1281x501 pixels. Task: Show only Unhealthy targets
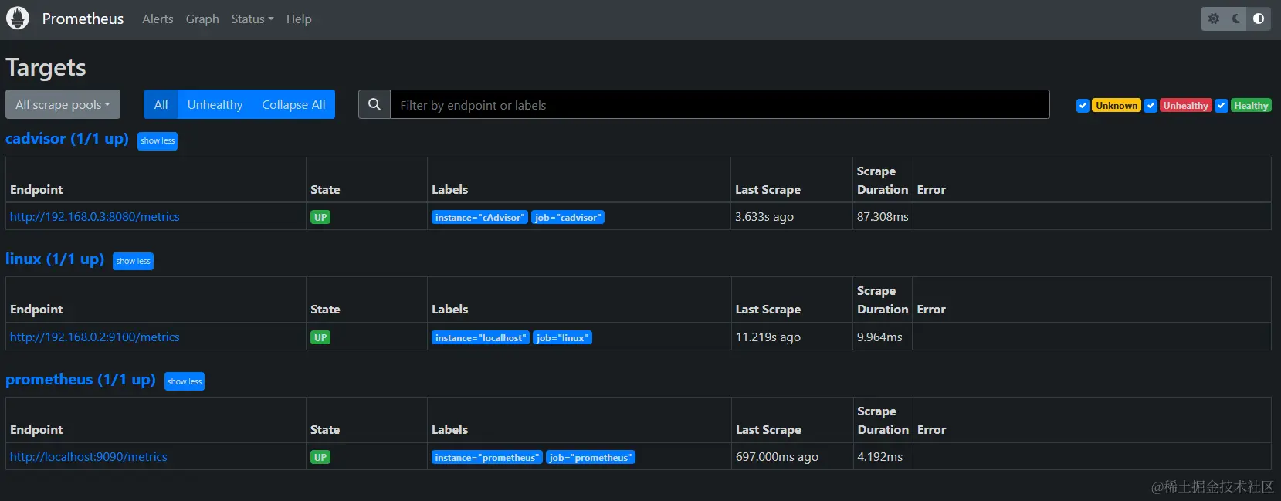click(215, 105)
